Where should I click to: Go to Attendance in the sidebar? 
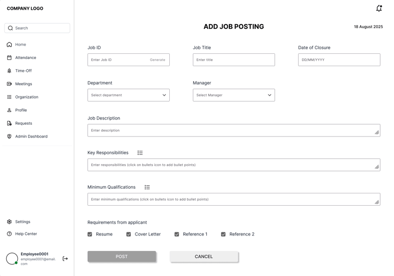[25, 57]
